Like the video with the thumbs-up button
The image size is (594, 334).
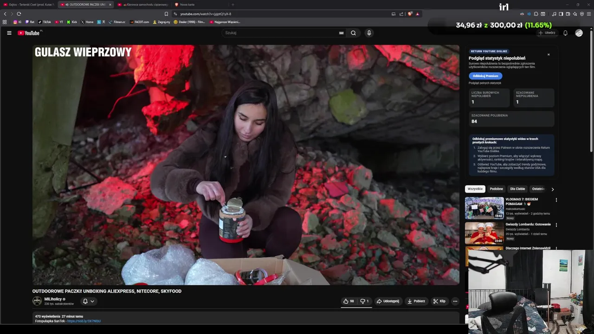click(349, 301)
